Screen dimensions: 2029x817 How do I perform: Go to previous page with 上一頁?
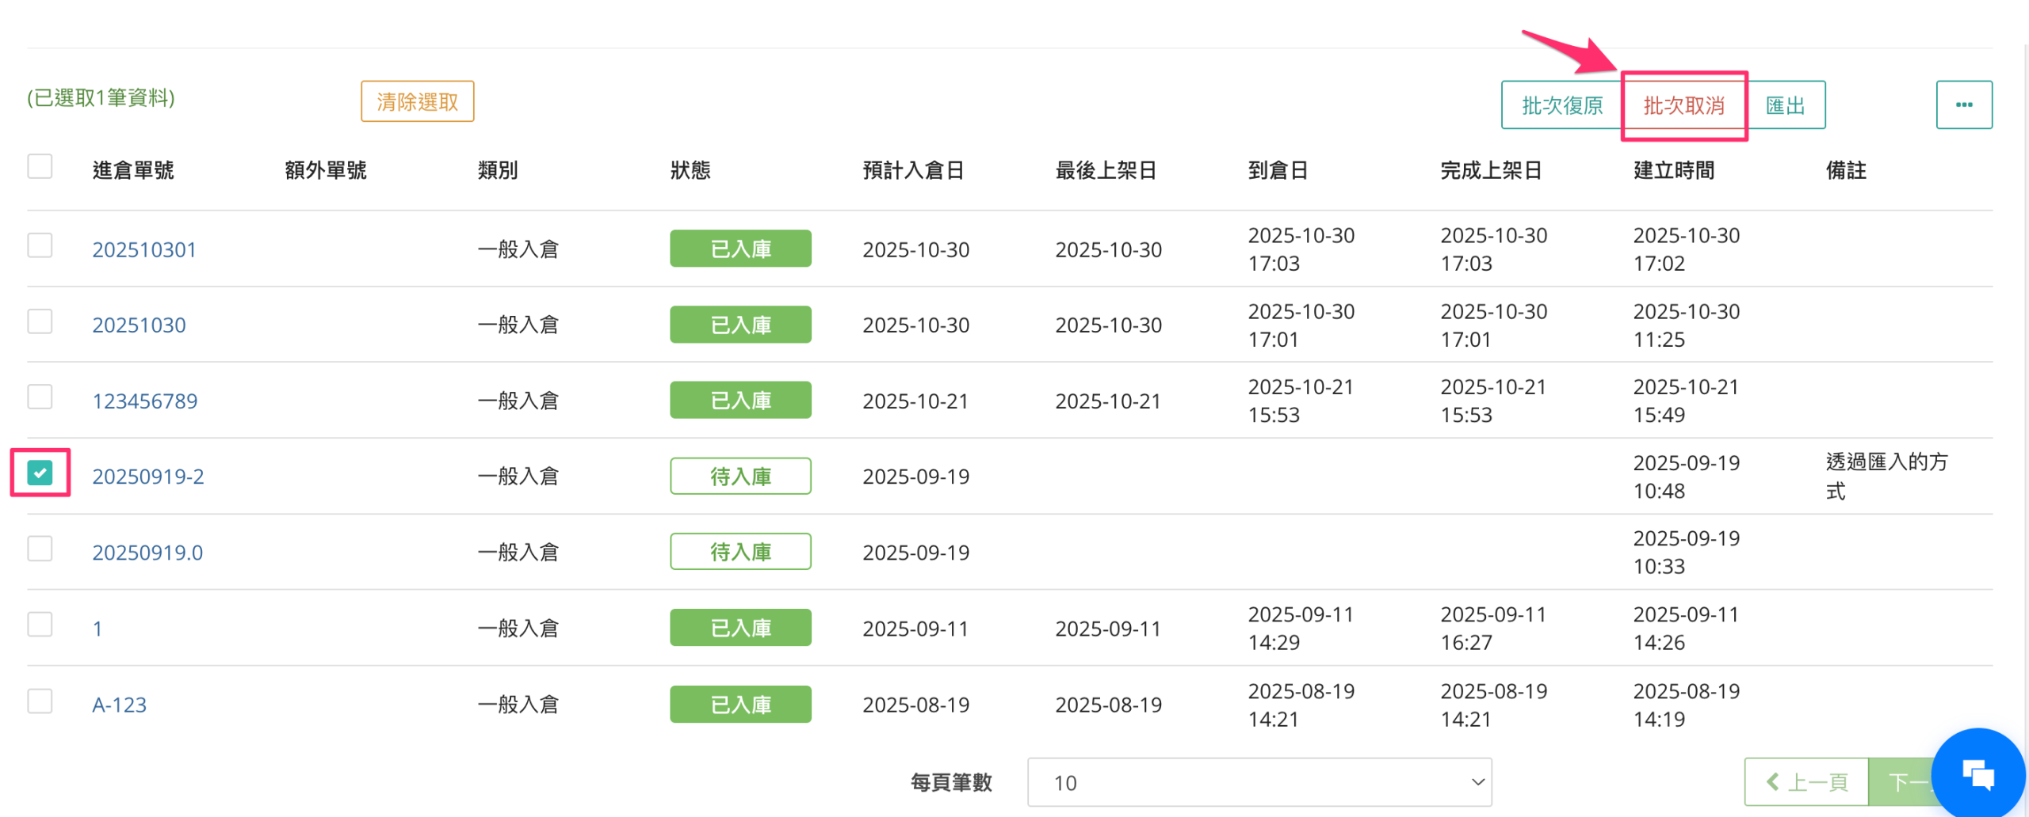click(x=1806, y=782)
